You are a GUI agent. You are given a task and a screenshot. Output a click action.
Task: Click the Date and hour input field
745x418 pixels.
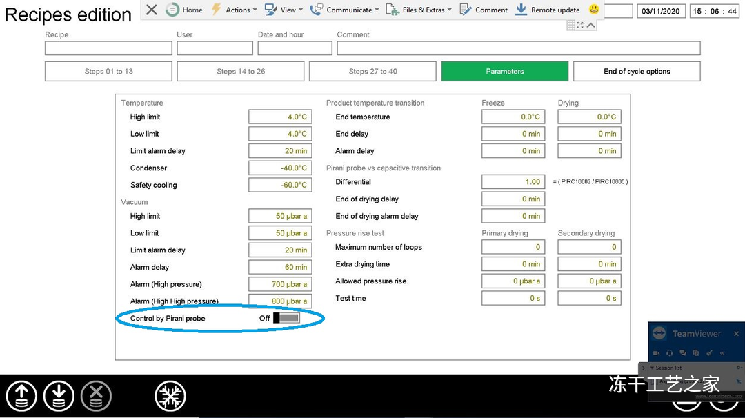(x=295, y=48)
